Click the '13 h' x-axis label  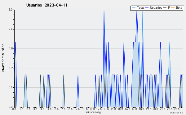click(106, 109)
